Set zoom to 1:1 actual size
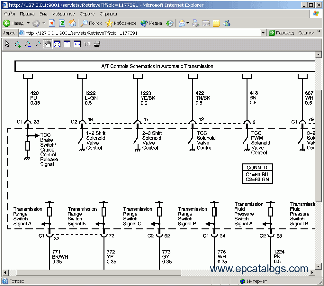 87,44
